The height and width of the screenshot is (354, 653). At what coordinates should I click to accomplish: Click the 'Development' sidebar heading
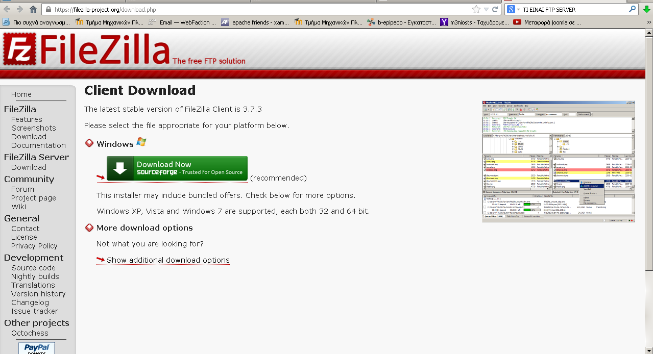(x=34, y=258)
